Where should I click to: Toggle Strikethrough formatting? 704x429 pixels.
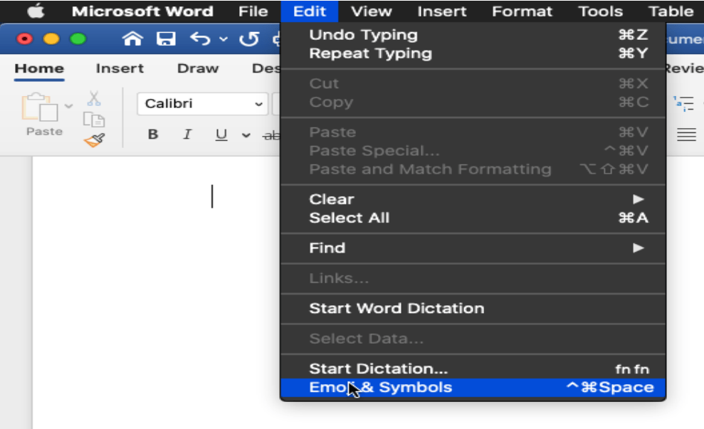tap(271, 134)
